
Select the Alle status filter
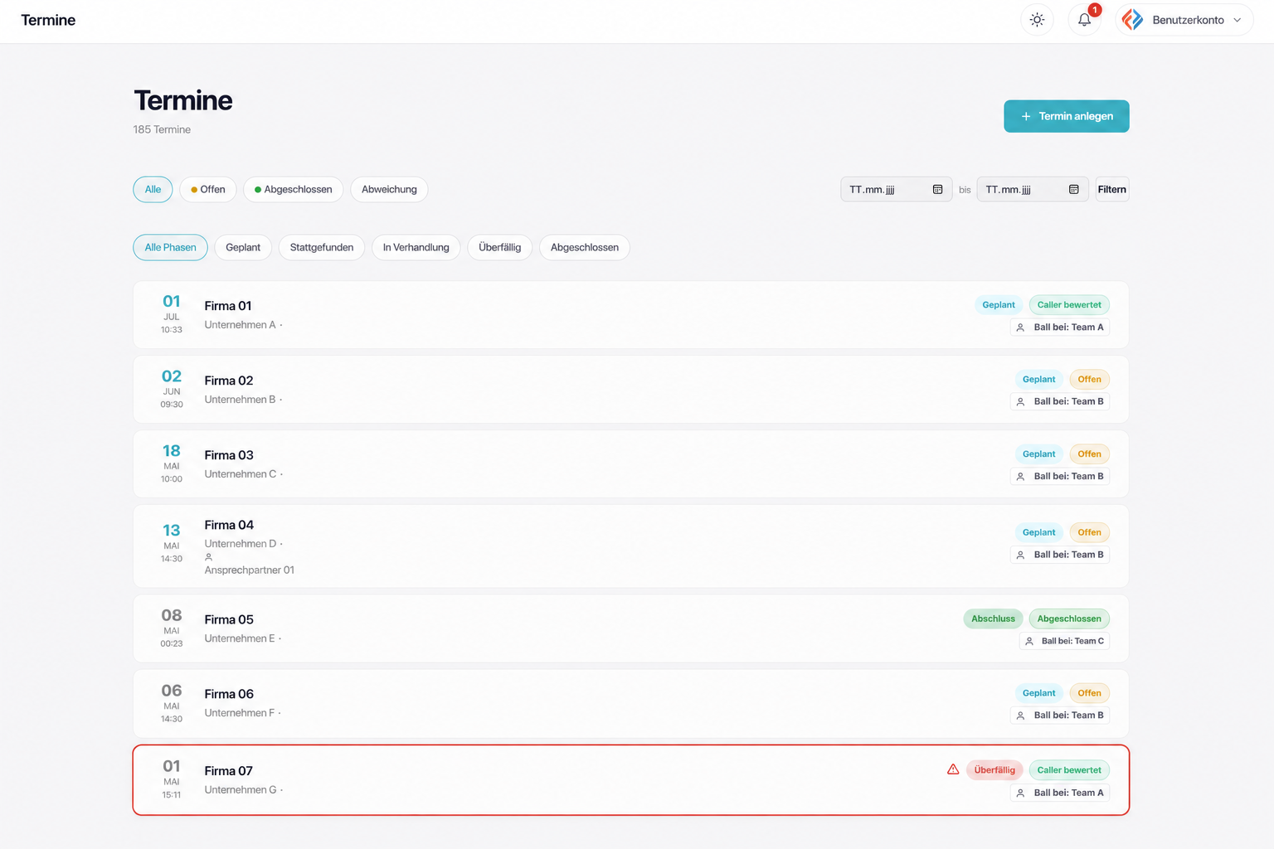(x=153, y=189)
